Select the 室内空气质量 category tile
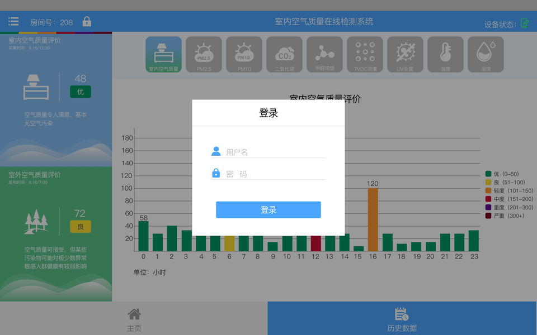 (x=164, y=54)
